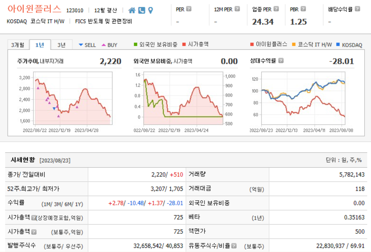
Task: Select the 1년 chart period tab
Action: (x=40, y=45)
